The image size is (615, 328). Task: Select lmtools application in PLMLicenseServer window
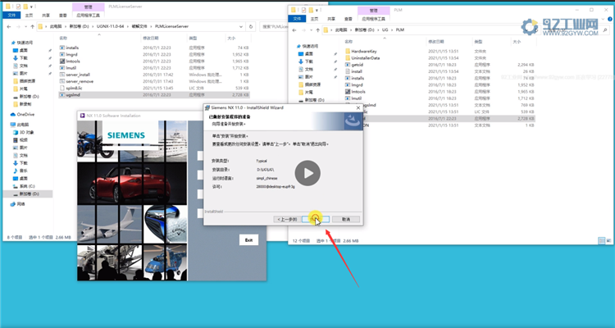coord(154,61)
